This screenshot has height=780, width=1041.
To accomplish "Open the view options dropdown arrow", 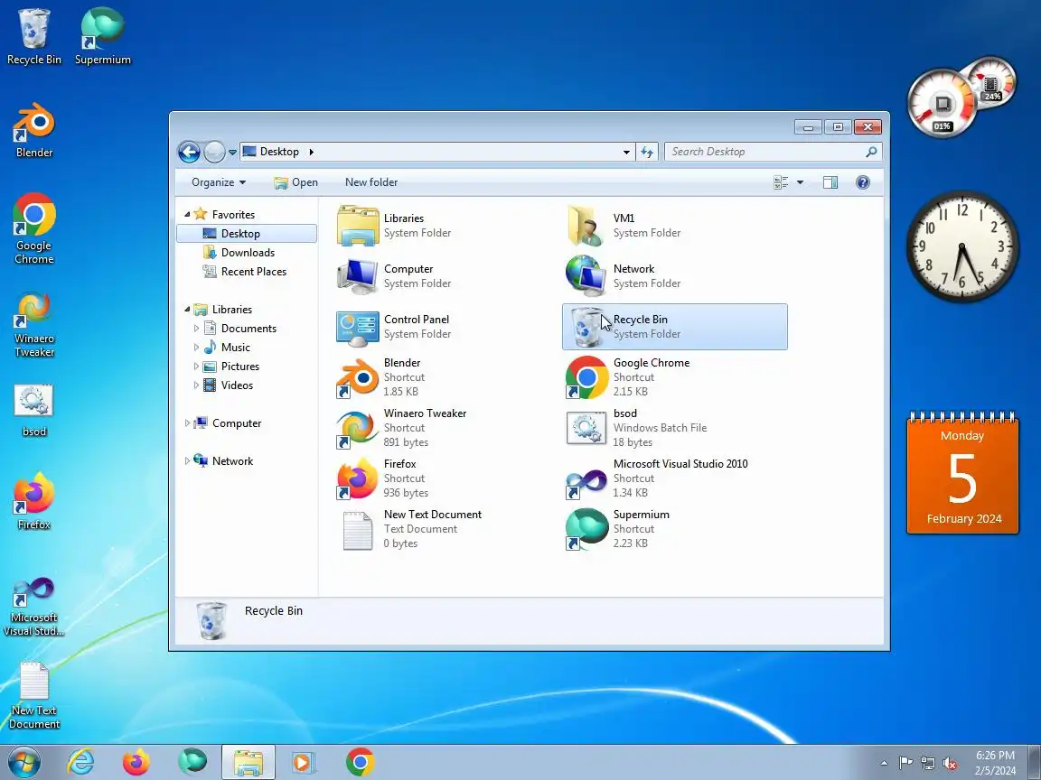I will pos(800,182).
